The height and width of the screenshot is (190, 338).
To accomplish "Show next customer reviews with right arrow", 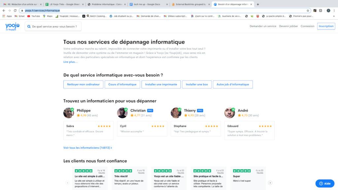I will tap(270, 183).
